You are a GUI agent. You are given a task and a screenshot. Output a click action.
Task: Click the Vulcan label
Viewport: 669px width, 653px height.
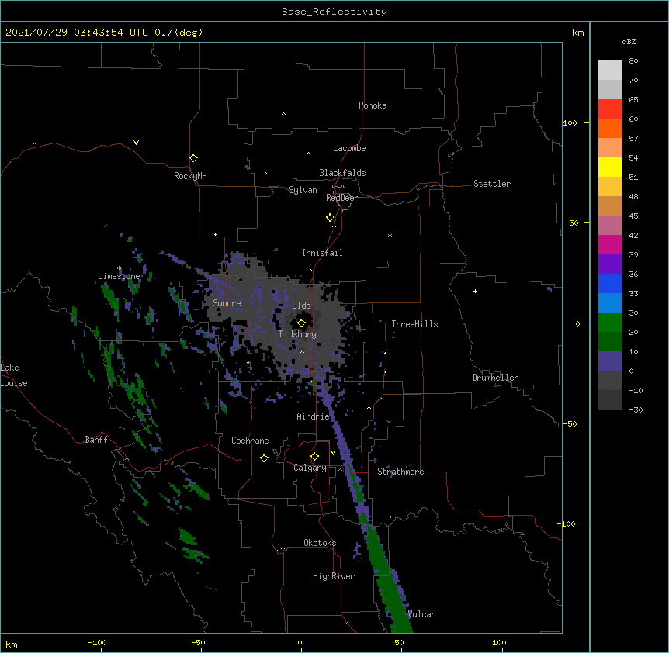421,614
